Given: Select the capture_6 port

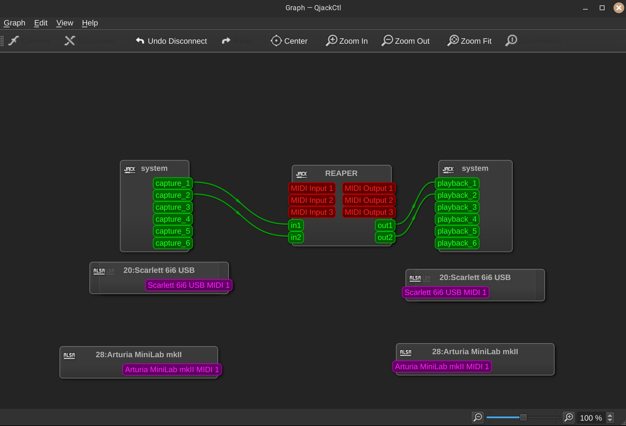Looking at the screenshot, I should [x=173, y=243].
